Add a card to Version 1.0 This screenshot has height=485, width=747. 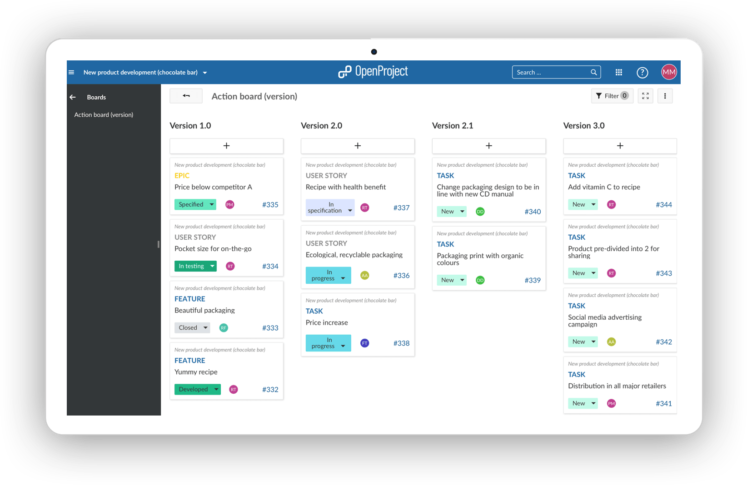226,146
